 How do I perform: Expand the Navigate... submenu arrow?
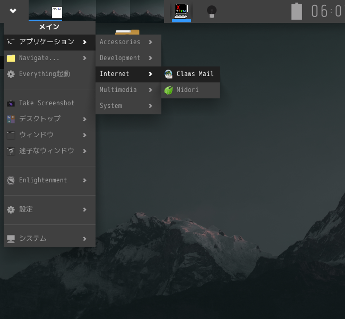pyautogui.click(x=85, y=58)
